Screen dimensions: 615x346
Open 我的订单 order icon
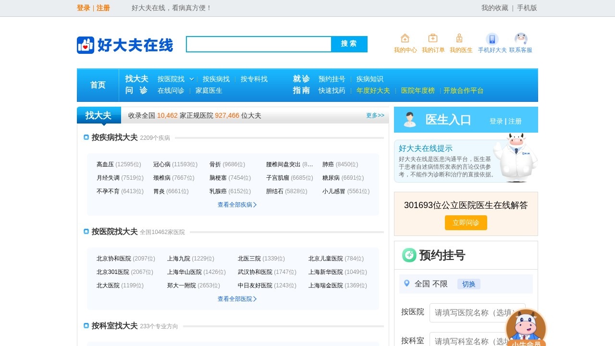[433, 38]
